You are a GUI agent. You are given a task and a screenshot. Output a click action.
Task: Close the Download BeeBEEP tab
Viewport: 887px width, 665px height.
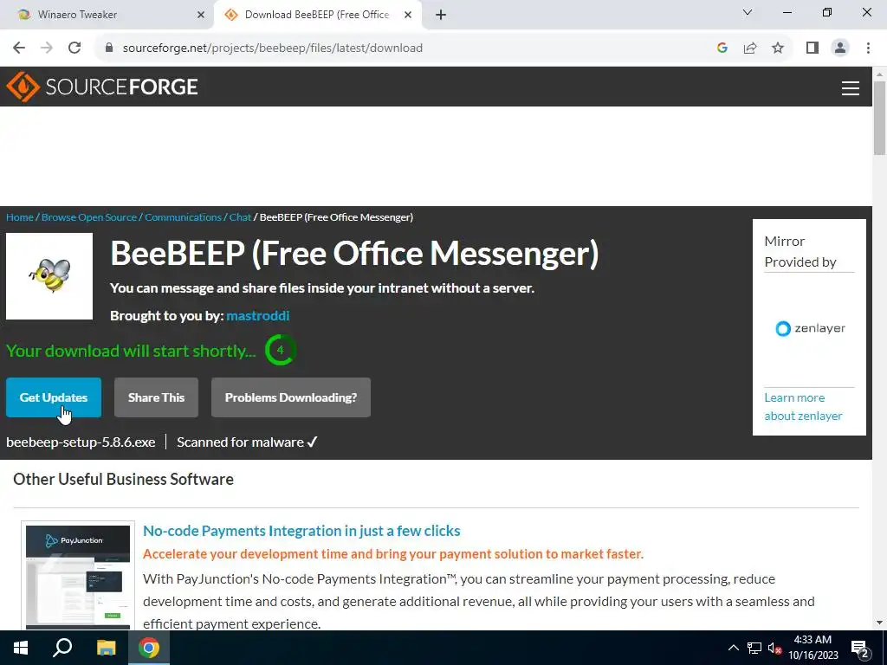[407, 15]
